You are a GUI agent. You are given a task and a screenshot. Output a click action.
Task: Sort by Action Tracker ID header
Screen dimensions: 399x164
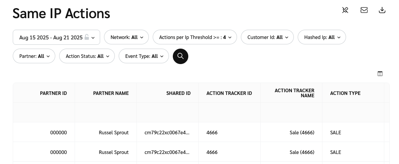coord(229,93)
